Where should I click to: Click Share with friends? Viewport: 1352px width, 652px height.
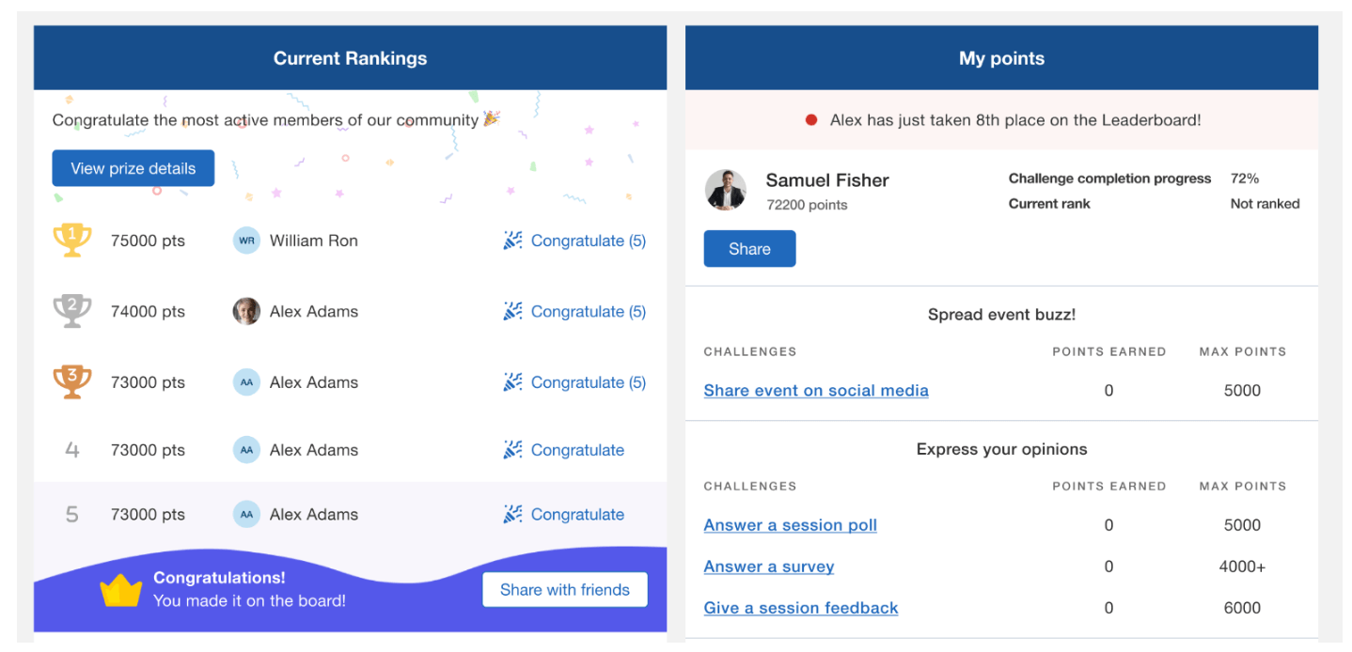tap(564, 589)
